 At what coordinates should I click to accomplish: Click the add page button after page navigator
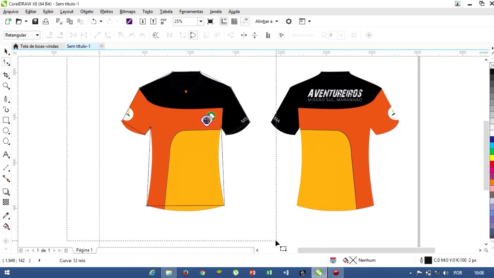[x=66, y=251]
